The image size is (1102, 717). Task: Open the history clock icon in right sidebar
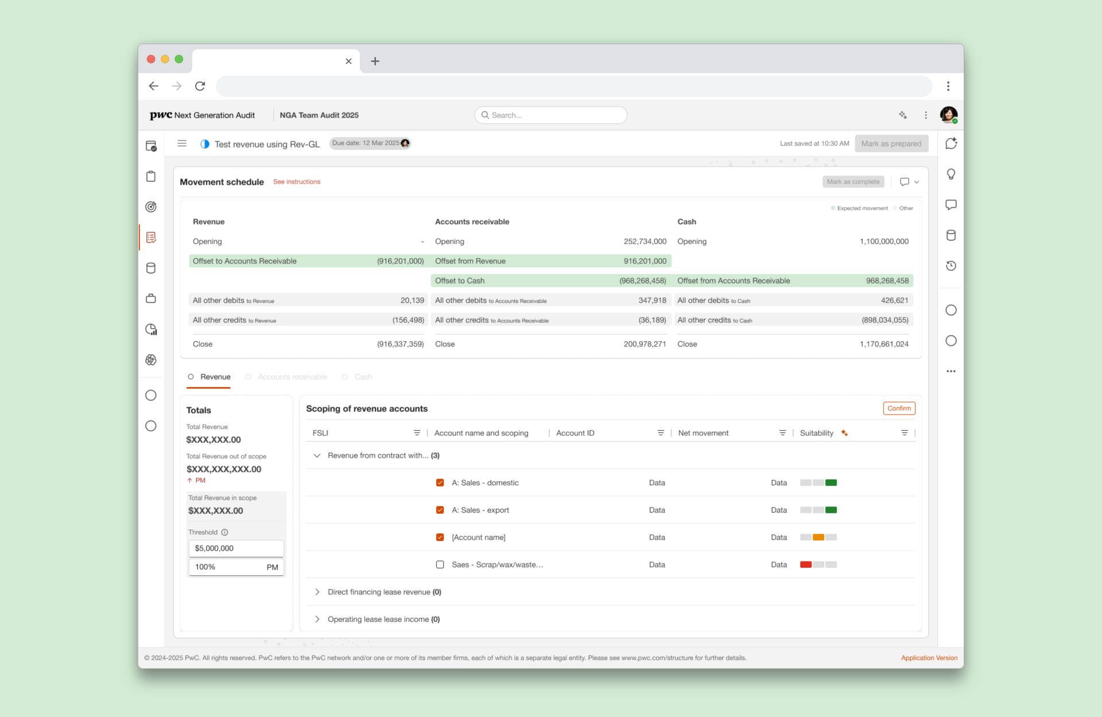click(x=950, y=266)
